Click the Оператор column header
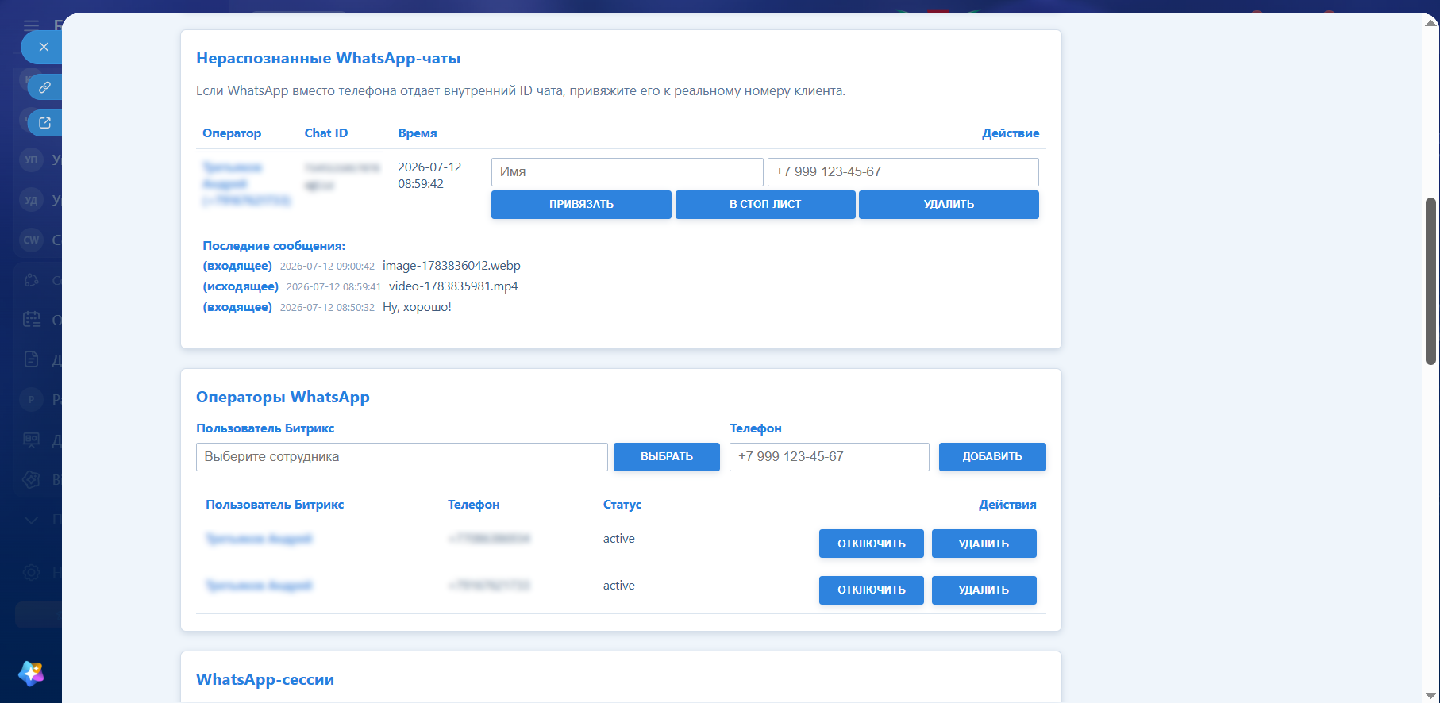 232,133
